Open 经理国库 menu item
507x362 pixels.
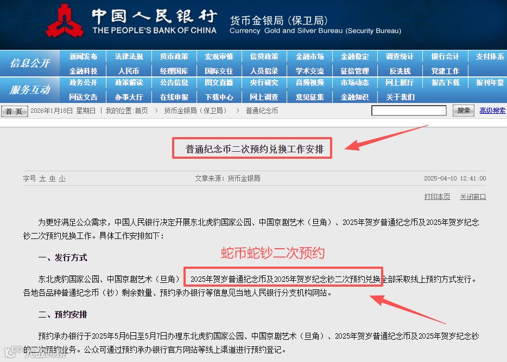pyautogui.click(x=174, y=71)
